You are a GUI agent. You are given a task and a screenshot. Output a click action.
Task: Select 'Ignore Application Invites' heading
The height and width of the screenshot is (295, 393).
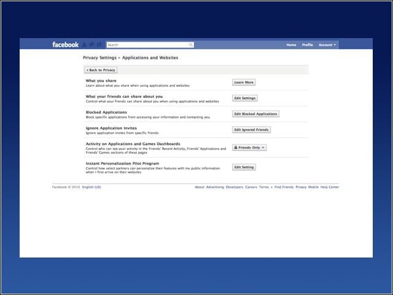111,128
